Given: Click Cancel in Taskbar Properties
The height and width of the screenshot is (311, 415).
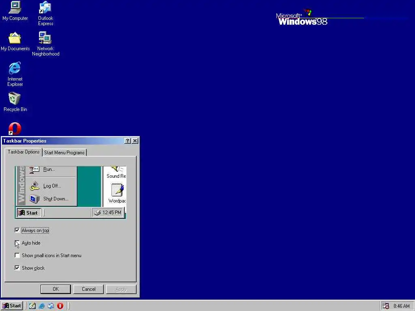Looking at the screenshot, I should tap(88, 289).
